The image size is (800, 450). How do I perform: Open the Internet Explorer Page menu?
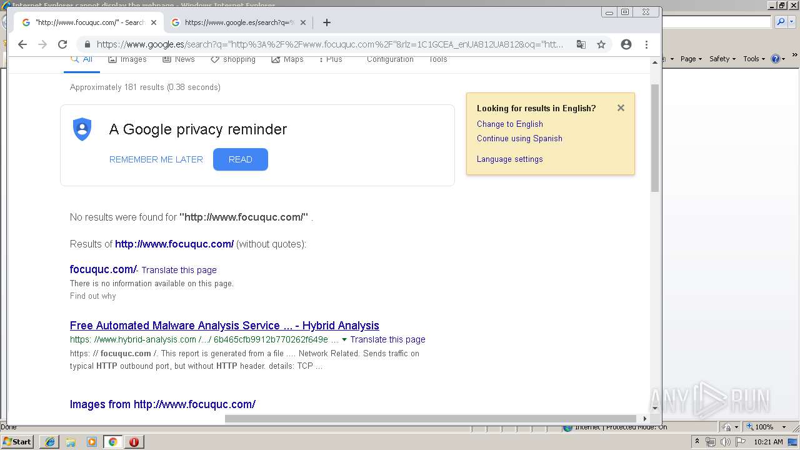pos(691,59)
